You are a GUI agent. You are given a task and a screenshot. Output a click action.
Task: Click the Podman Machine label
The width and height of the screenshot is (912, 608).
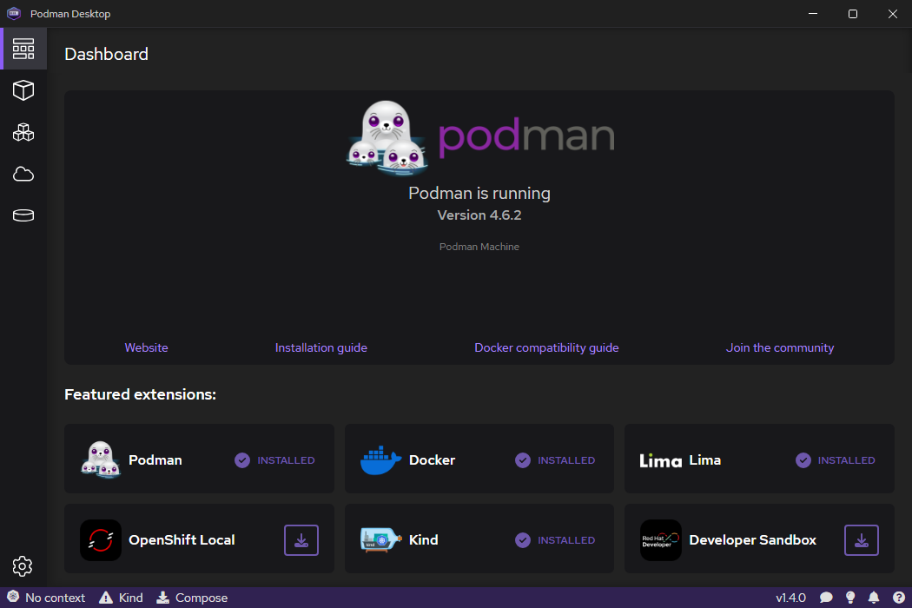[479, 247]
